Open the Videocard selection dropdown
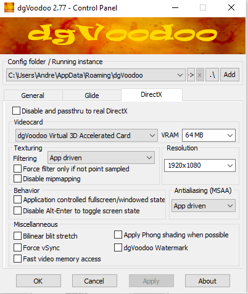This screenshot has height=294, width=248. click(x=86, y=136)
